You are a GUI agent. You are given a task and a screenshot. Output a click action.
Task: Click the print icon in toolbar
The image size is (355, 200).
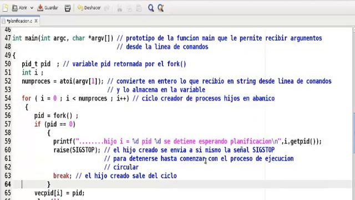point(68,8)
